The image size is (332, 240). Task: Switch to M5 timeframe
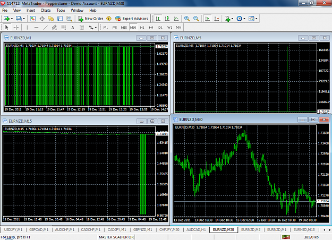point(115,27)
